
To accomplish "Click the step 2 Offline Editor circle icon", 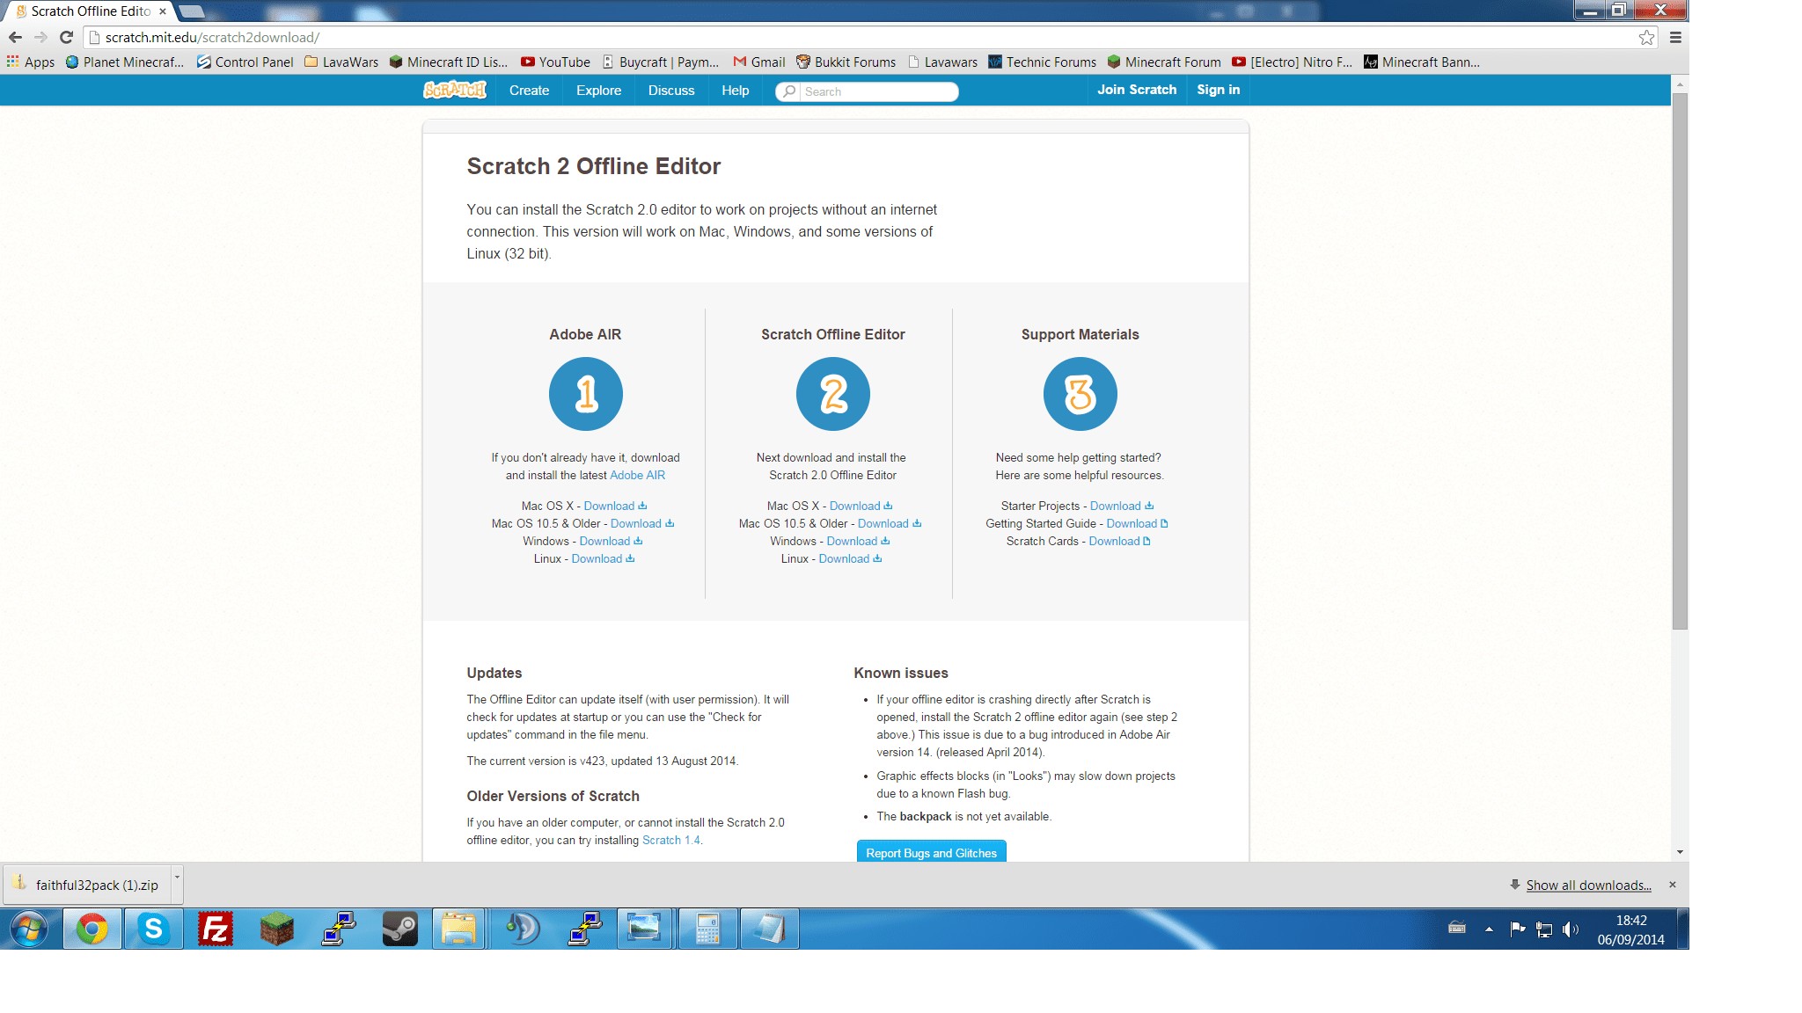I will 832,394.
